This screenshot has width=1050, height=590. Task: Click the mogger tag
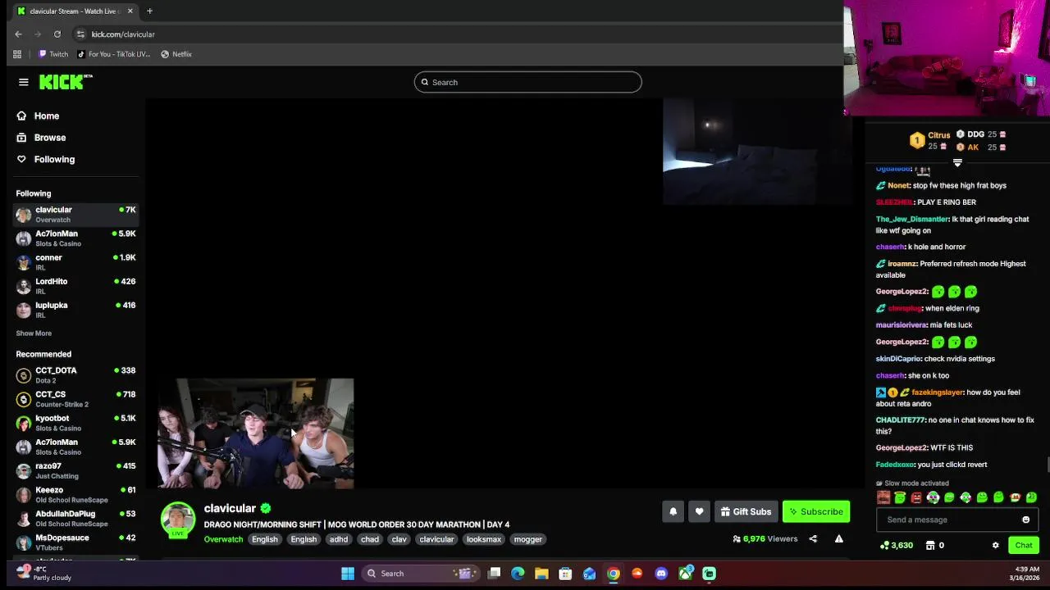[527, 539]
